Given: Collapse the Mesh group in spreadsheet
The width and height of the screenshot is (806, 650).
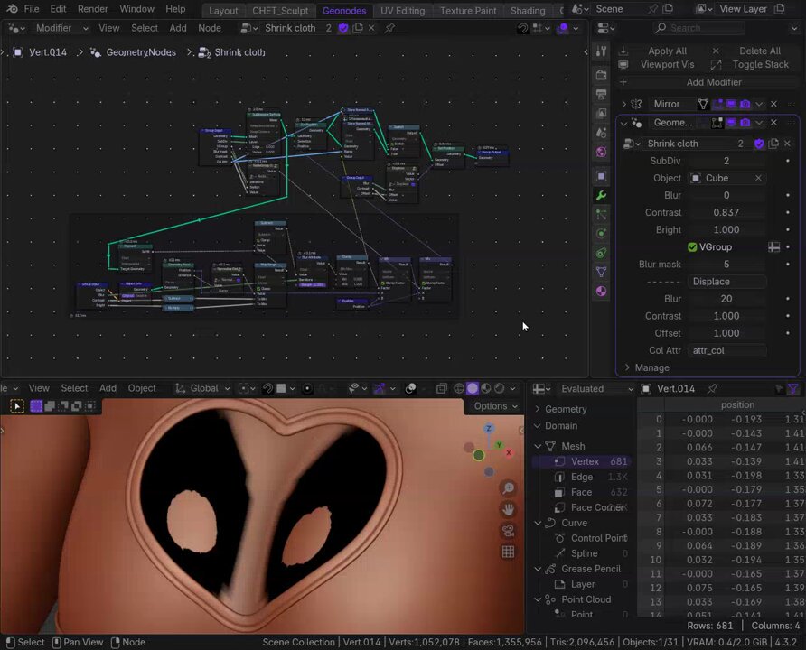Looking at the screenshot, I should [538, 446].
